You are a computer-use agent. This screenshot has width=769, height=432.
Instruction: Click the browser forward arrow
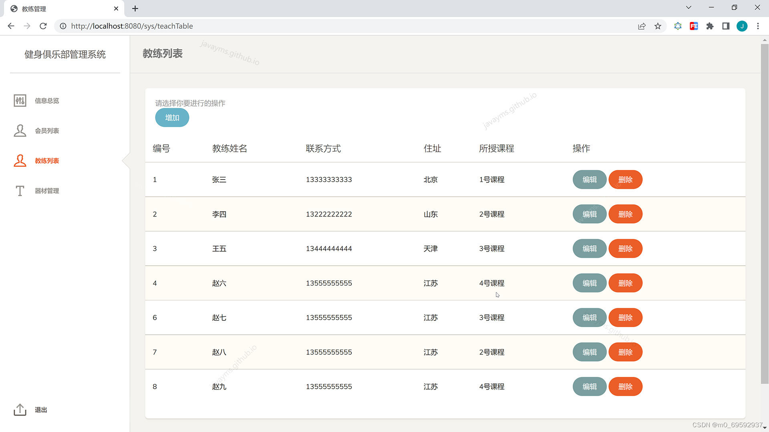[27, 26]
